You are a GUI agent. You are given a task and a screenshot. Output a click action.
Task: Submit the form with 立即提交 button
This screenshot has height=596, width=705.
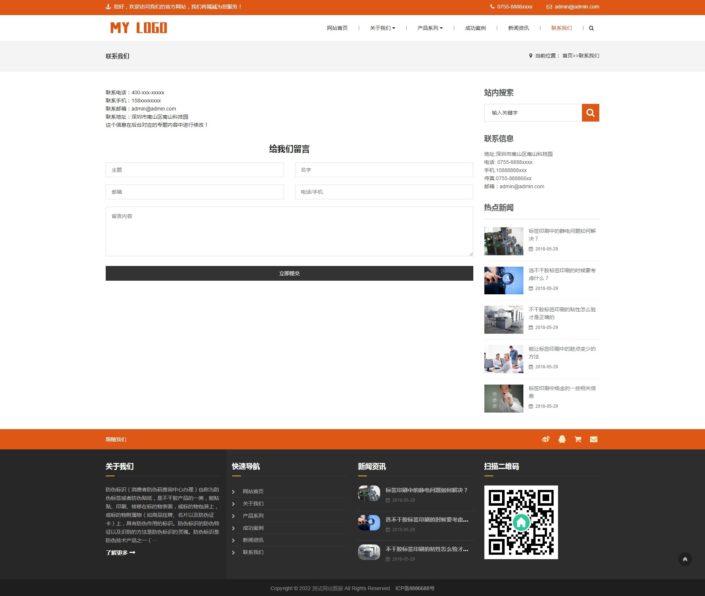289,273
